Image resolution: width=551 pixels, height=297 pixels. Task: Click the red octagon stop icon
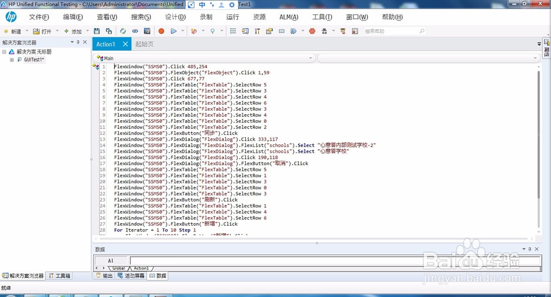312,31
